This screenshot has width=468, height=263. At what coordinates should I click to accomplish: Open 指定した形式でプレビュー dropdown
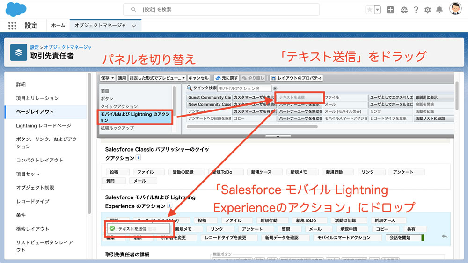157,78
